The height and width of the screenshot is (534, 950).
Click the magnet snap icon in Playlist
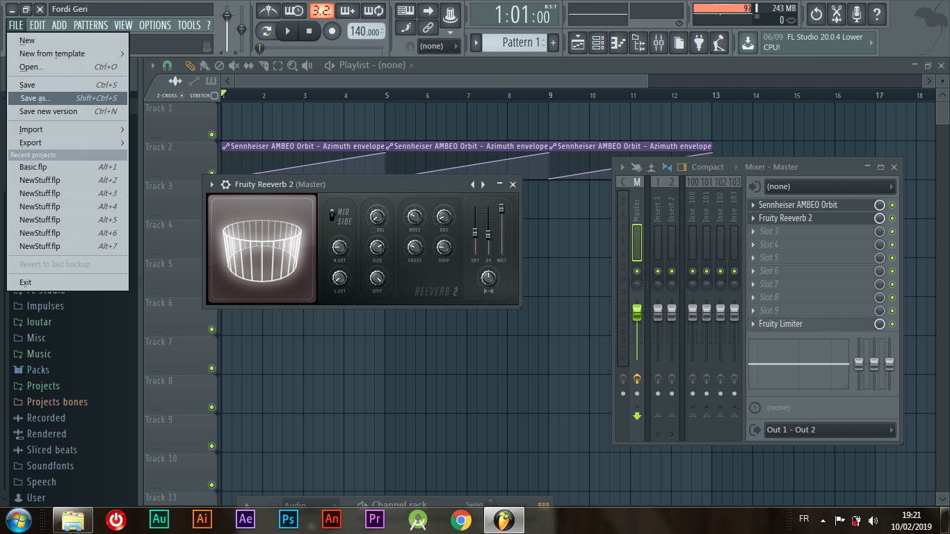[167, 65]
